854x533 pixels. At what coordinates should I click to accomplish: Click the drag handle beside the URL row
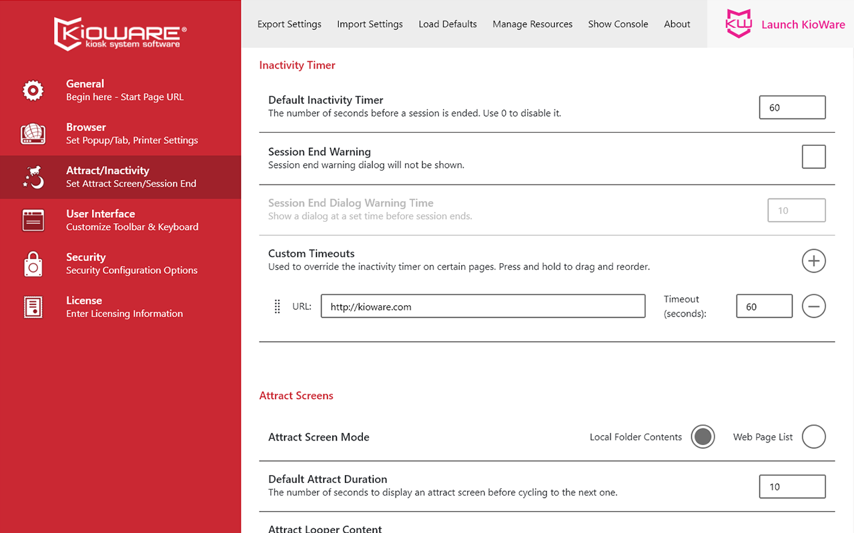(x=278, y=306)
